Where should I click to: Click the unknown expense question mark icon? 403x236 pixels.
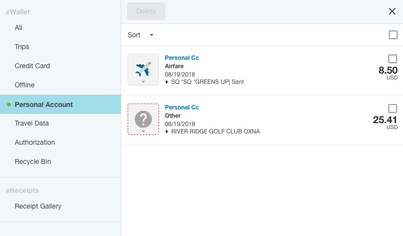click(x=143, y=118)
